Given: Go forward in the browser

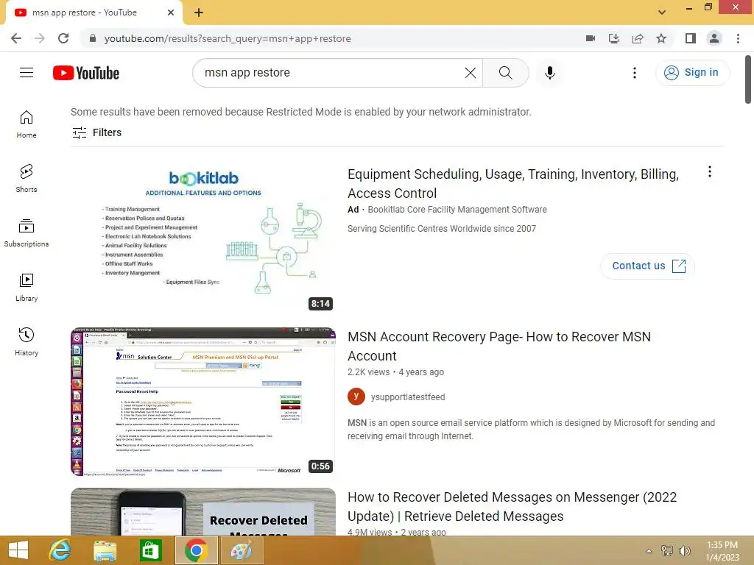Looking at the screenshot, I should pos(40,38).
